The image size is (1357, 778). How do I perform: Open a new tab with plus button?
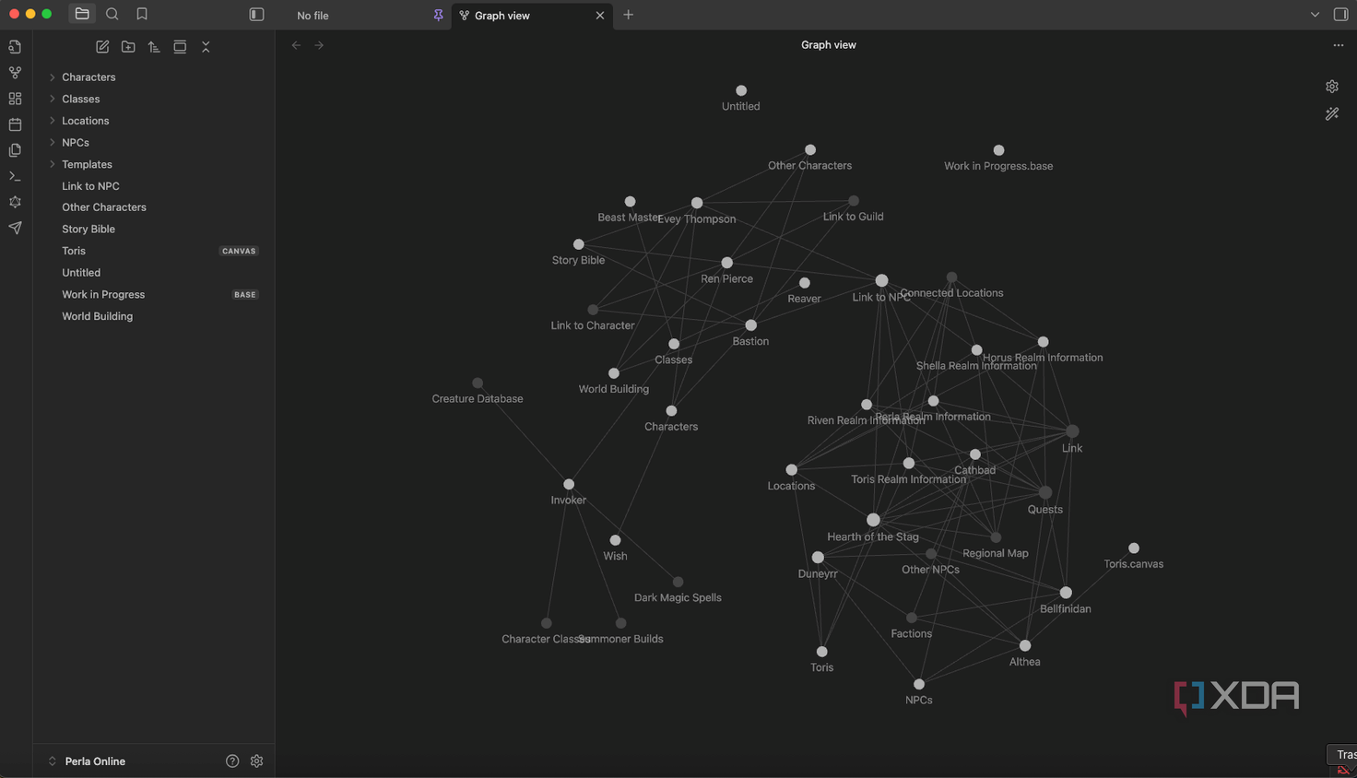click(629, 15)
